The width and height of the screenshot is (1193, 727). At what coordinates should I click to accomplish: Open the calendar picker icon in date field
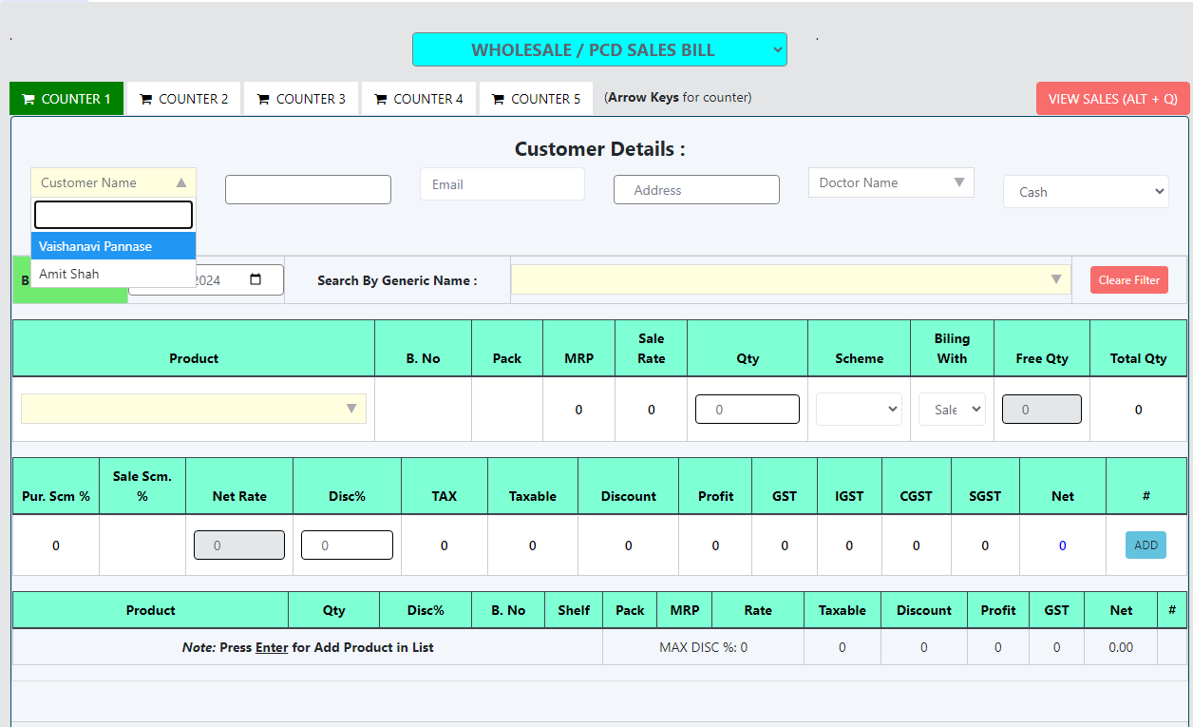click(255, 280)
